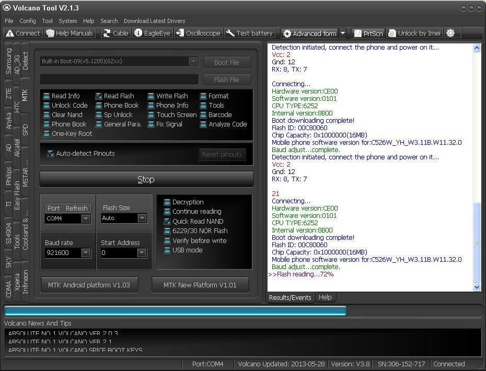
Task: Toggle the Auto-detect Pinouts checkbox
Action: 50,154
